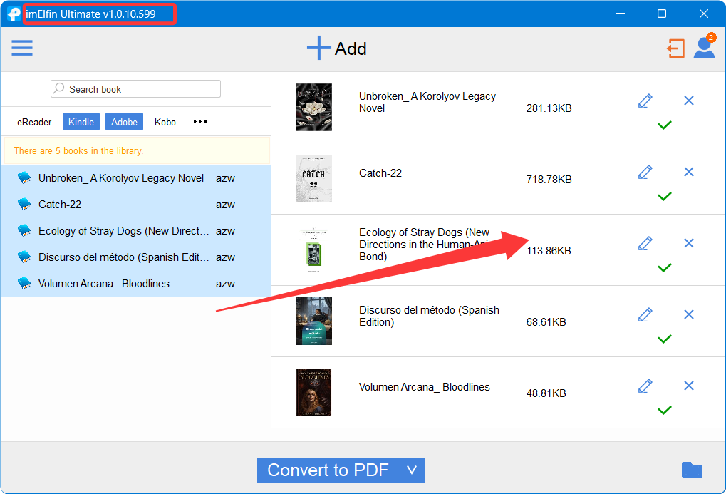
Task: Edit metadata for Catch-22 in right panel
Action: point(645,172)
